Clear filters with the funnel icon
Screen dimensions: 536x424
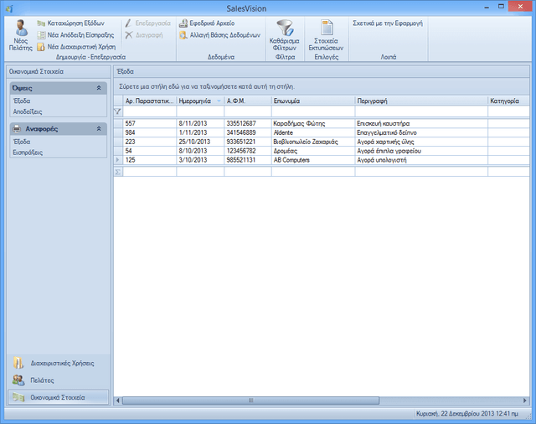click(285, 28)
